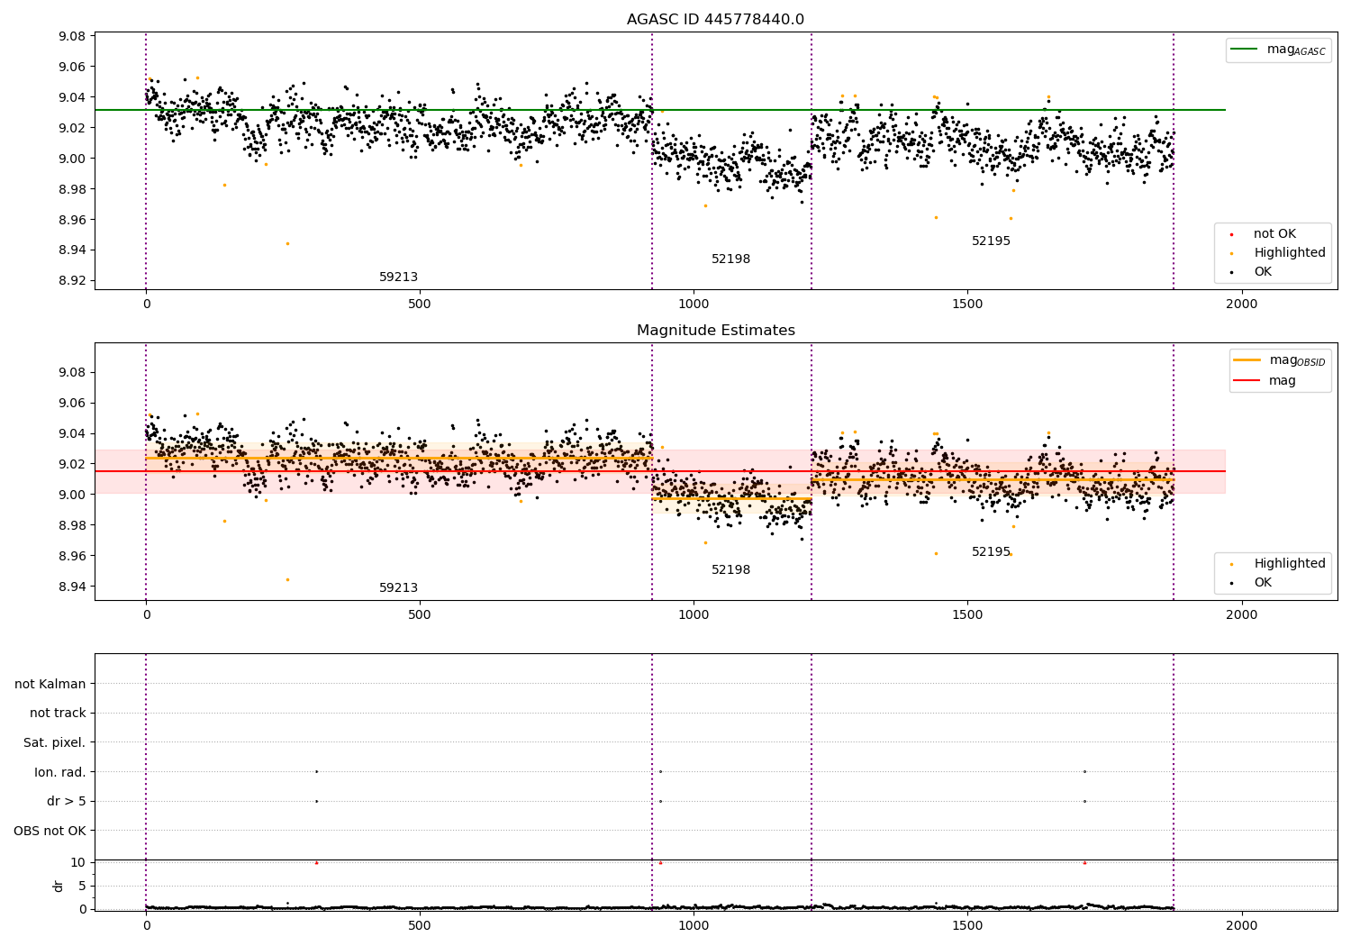Click the 8.92 tick label in top plot
The height and width of the screenshot is (946, 1351).
(70, 281)
